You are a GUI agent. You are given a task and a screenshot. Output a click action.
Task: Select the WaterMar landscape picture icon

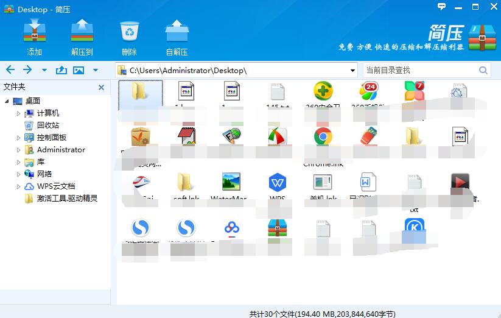[x=231, y=182]
